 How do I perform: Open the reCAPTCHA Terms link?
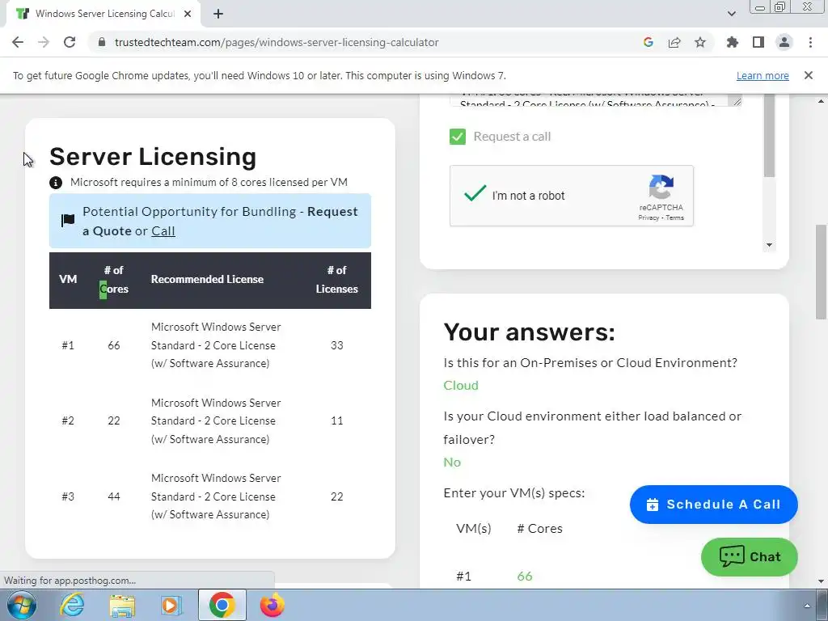pyautogui.click(x=675, y=218)
